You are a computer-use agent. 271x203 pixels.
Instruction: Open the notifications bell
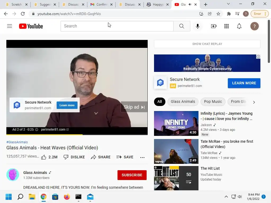[x=239, y=26]
